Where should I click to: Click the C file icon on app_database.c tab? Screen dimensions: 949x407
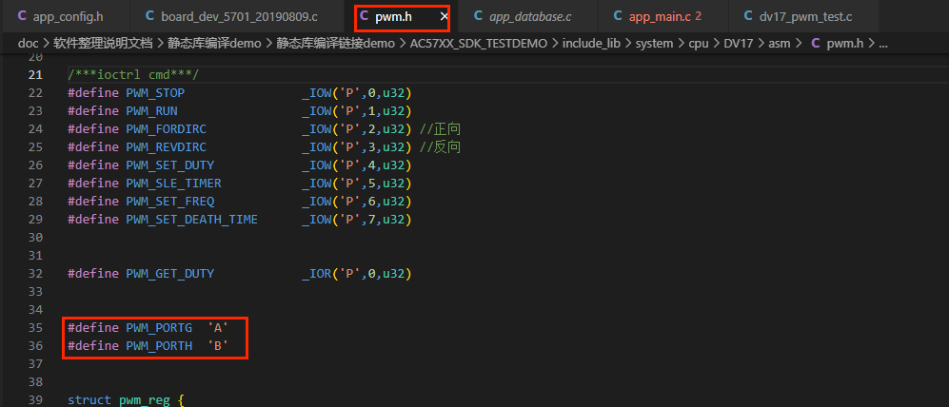tap(478, 16)
